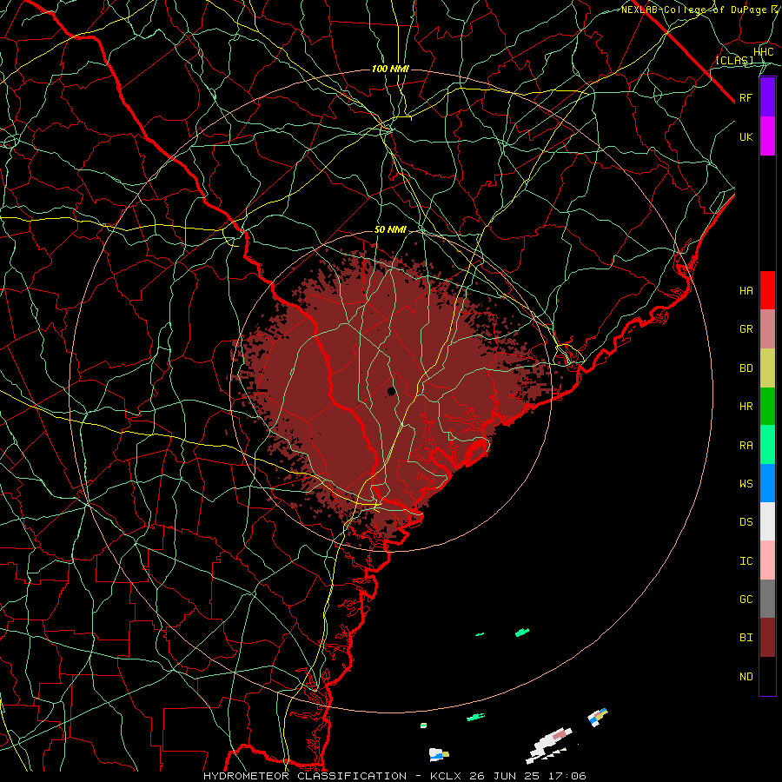Click the RF legend label
Viewport: 782px width, 782px height.
click(746, 97)
